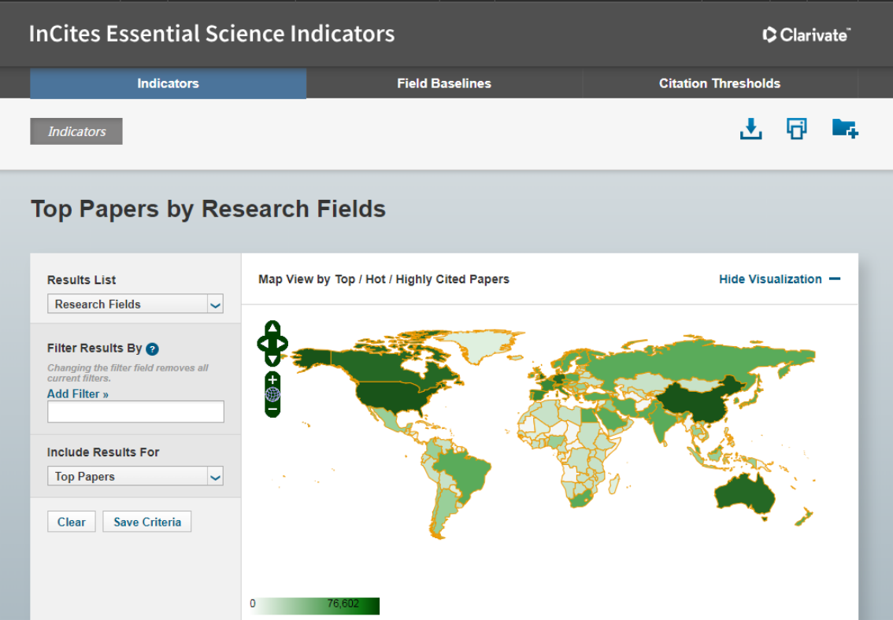Click the print report icon
Screen dimensions: 893x620
[x=796, y=129]
